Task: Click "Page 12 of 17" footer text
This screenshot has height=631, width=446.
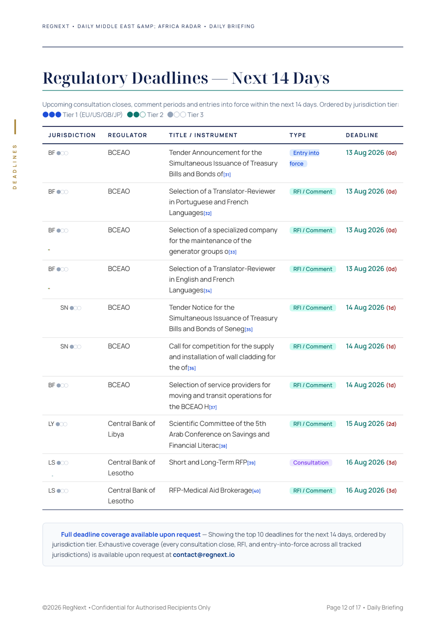Action: tap(344, 607)
